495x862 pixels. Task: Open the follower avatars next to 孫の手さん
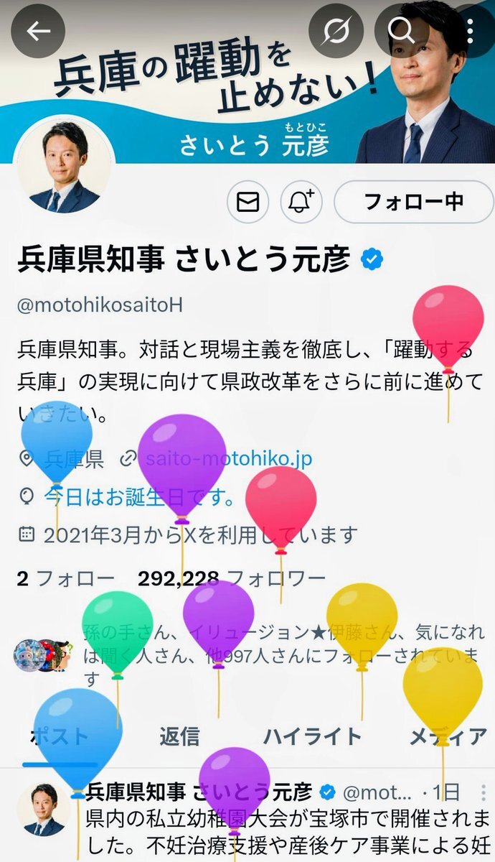point(42,655)
